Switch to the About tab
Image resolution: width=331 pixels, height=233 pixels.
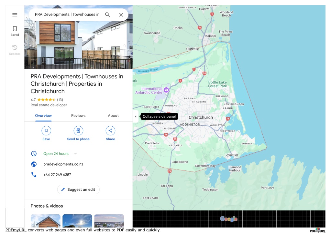click(113, 116)
